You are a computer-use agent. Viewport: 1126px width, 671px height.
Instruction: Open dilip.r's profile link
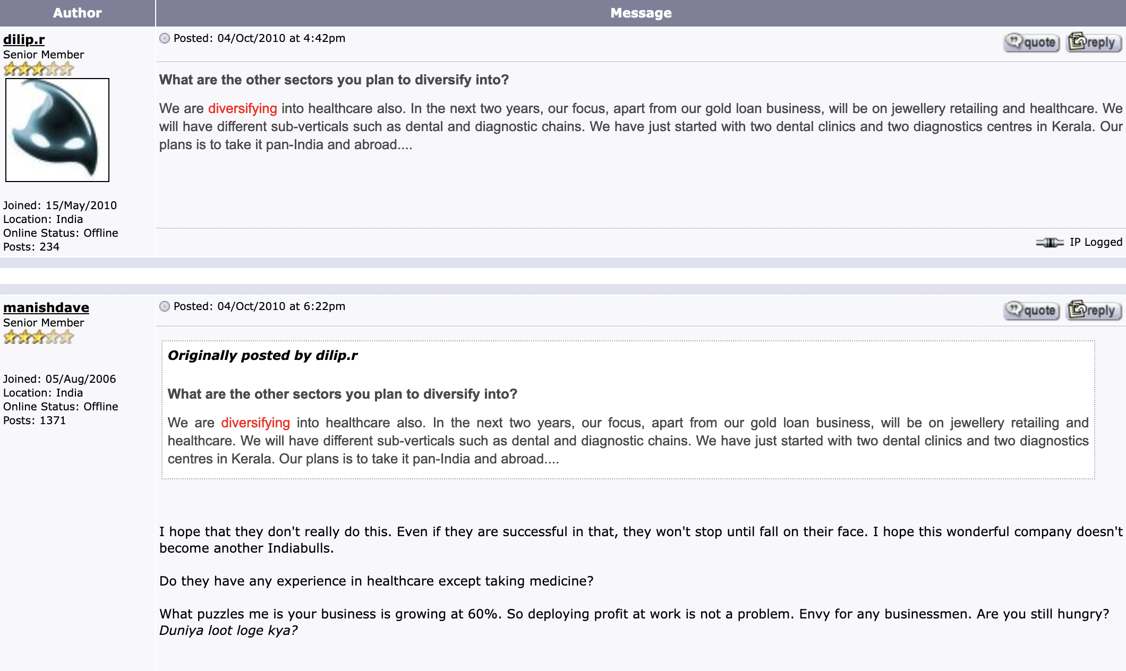(24, 39)
